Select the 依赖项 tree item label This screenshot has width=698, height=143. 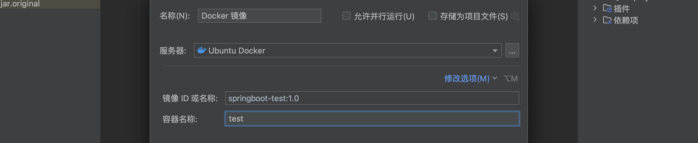(x=626, y=20)
